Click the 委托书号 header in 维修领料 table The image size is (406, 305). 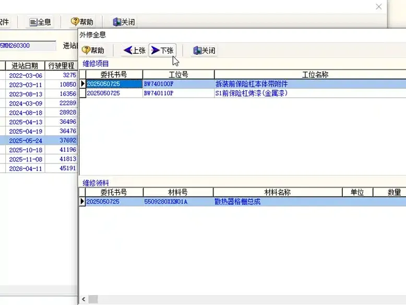click(114, 192)
